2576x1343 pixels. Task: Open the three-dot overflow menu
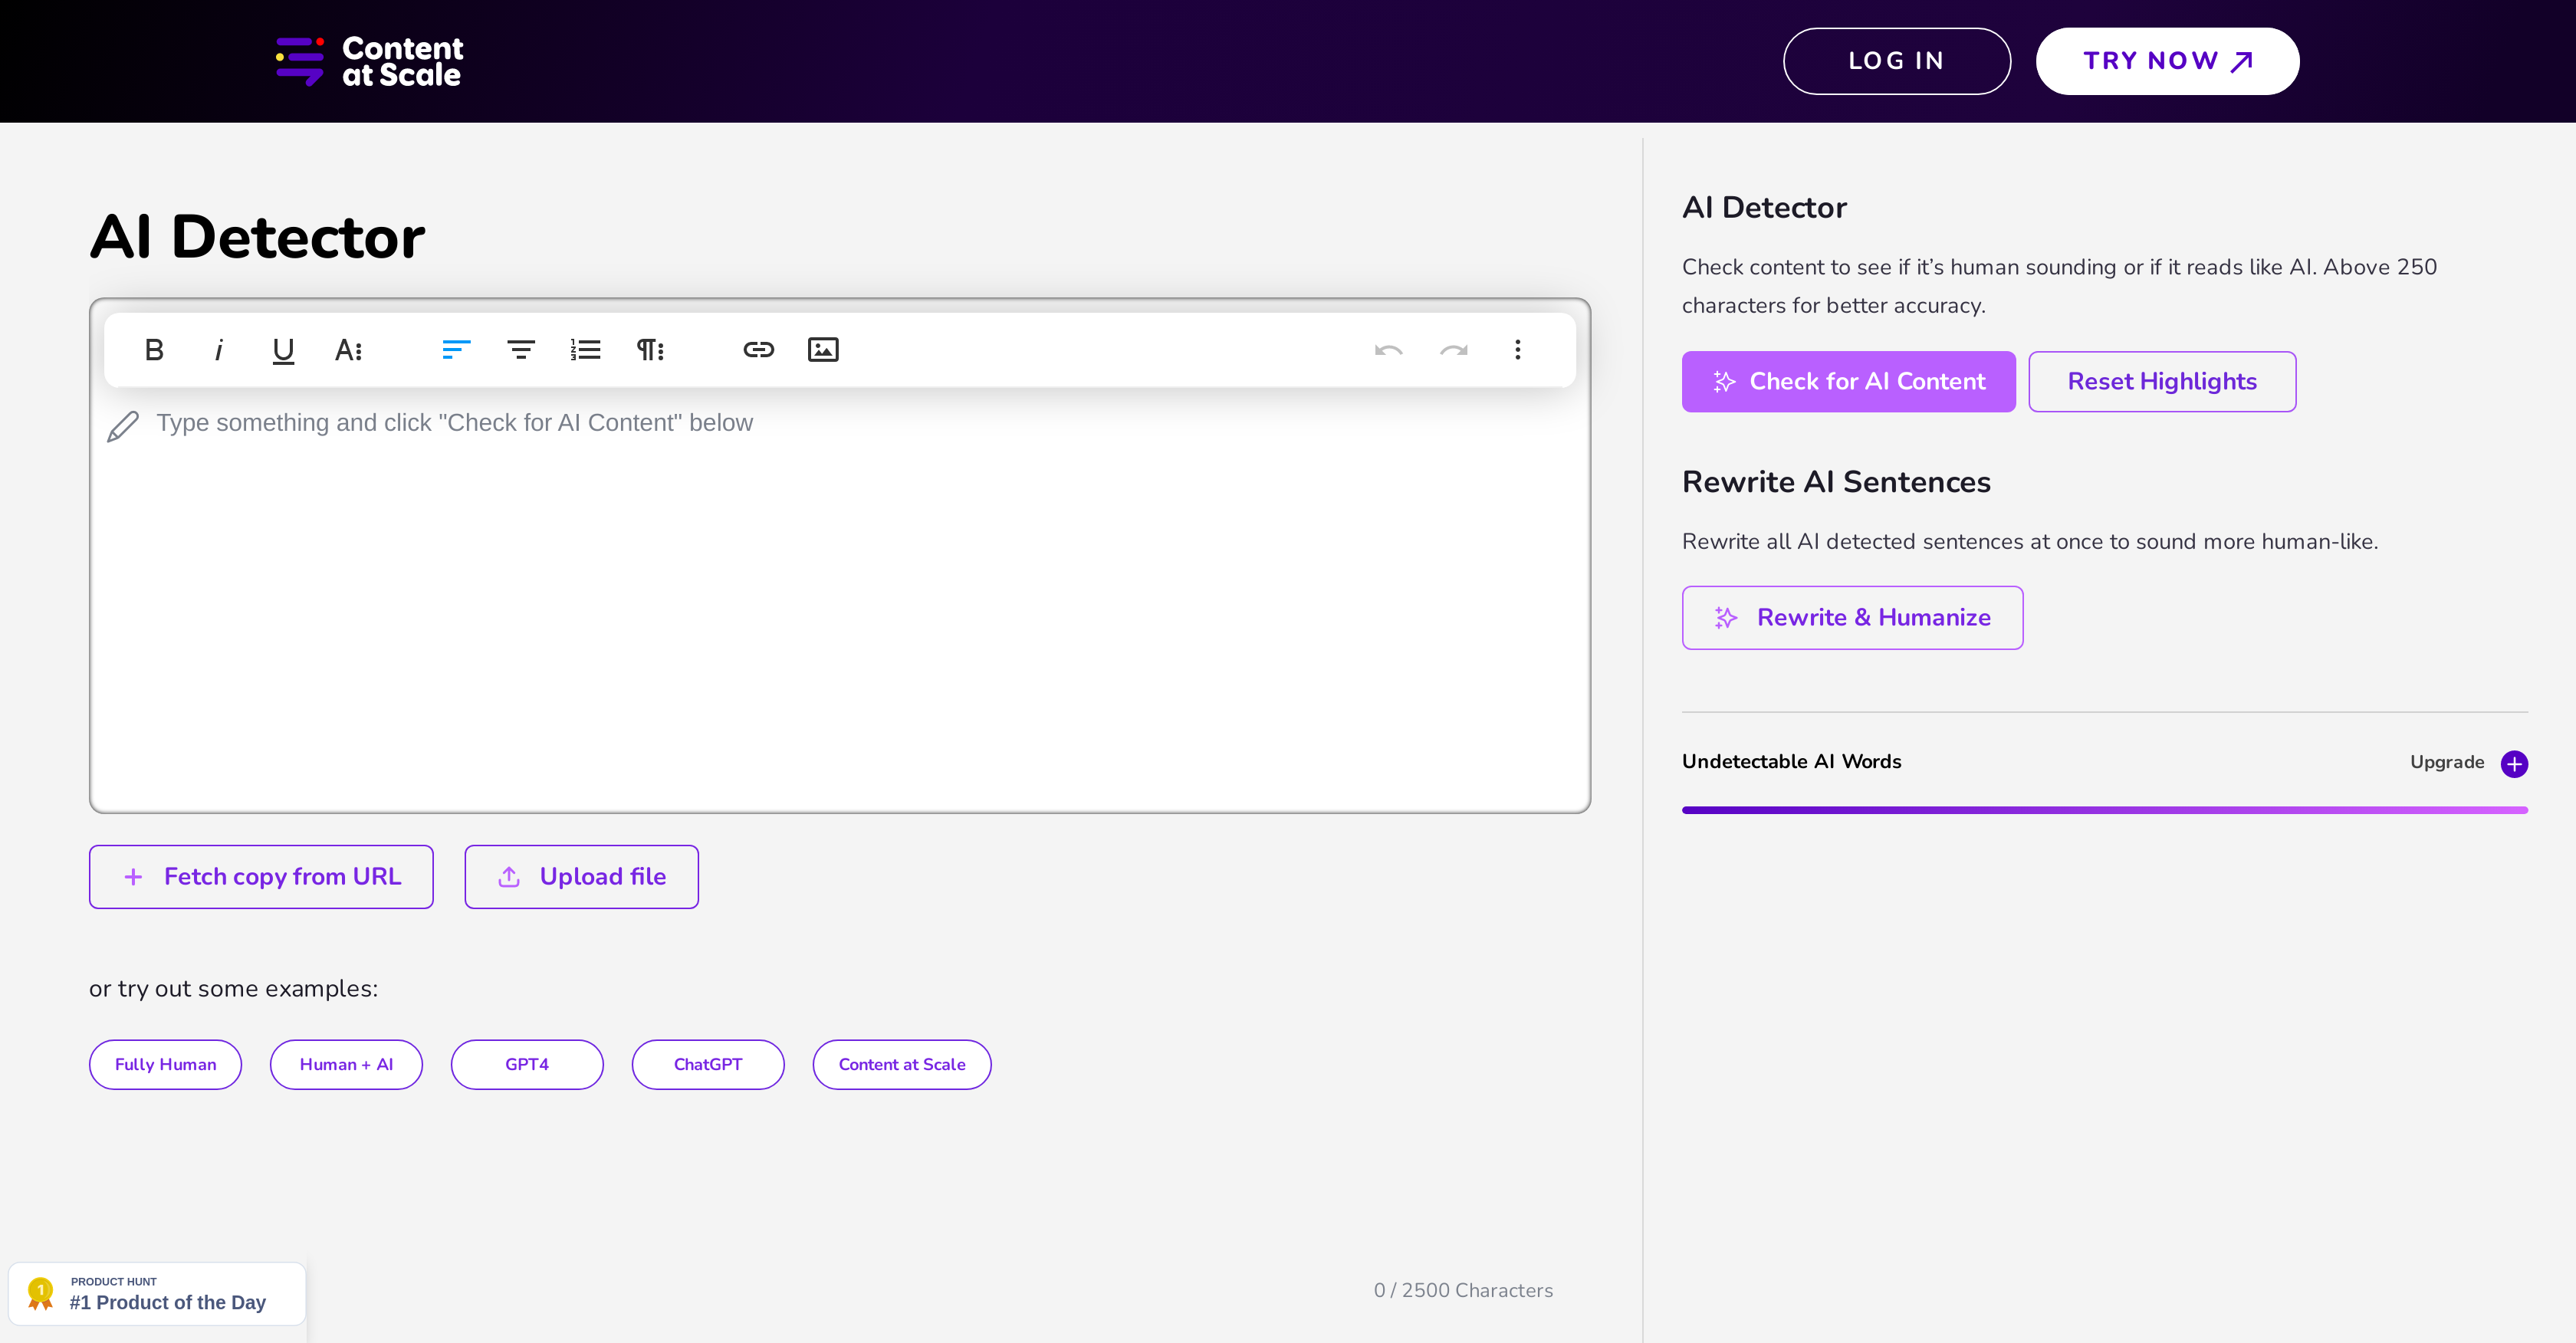pyautogui.click(x=1518, y=351)
